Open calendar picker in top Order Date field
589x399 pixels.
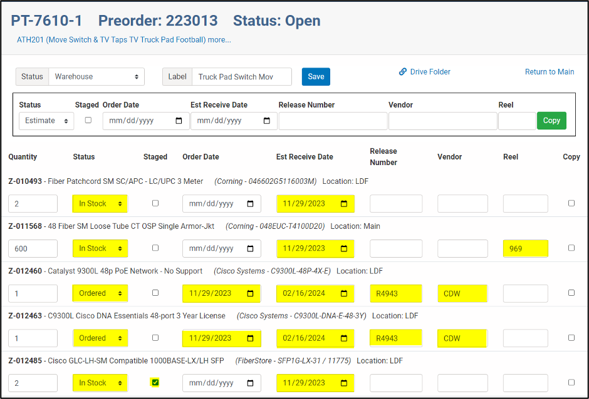[179, 121]
